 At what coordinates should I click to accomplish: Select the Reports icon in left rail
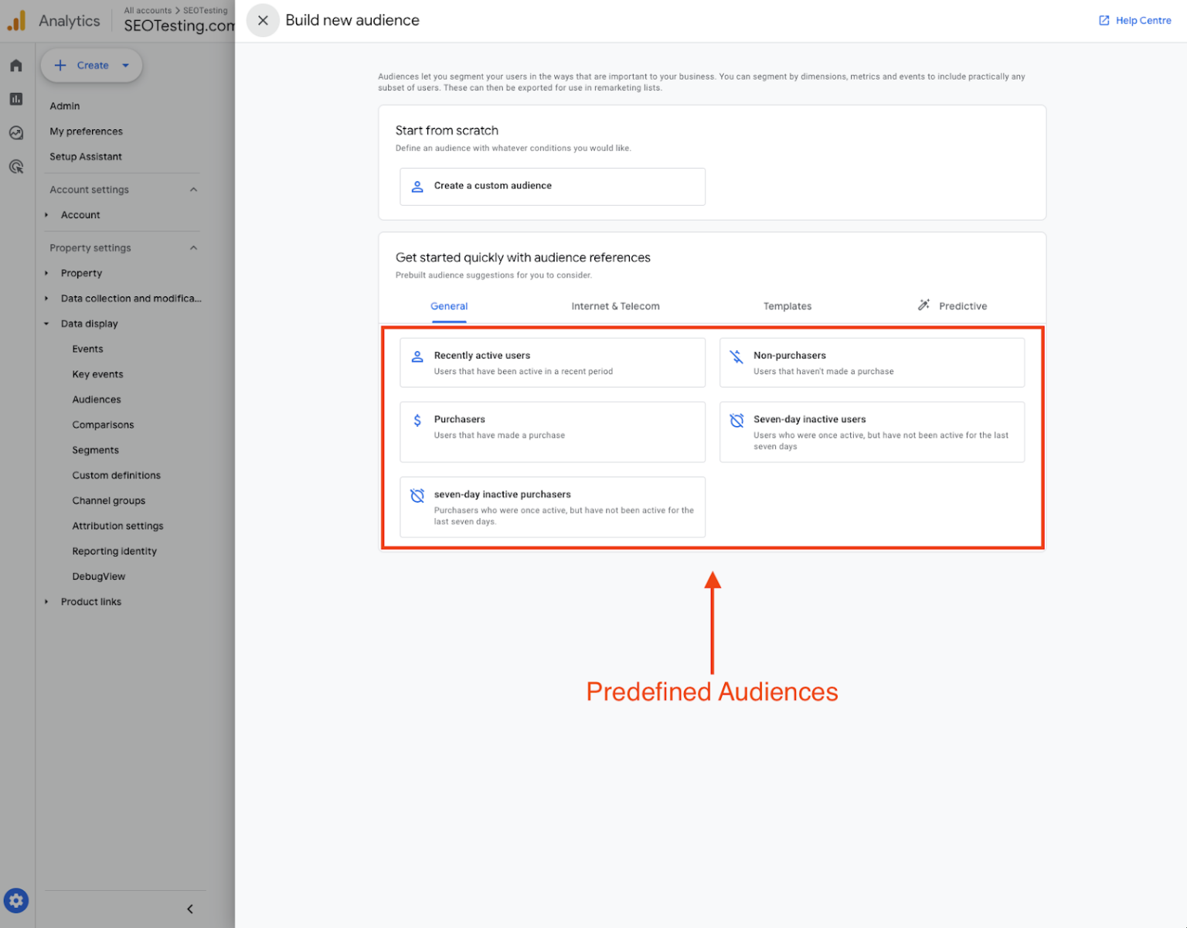(15, 99)
